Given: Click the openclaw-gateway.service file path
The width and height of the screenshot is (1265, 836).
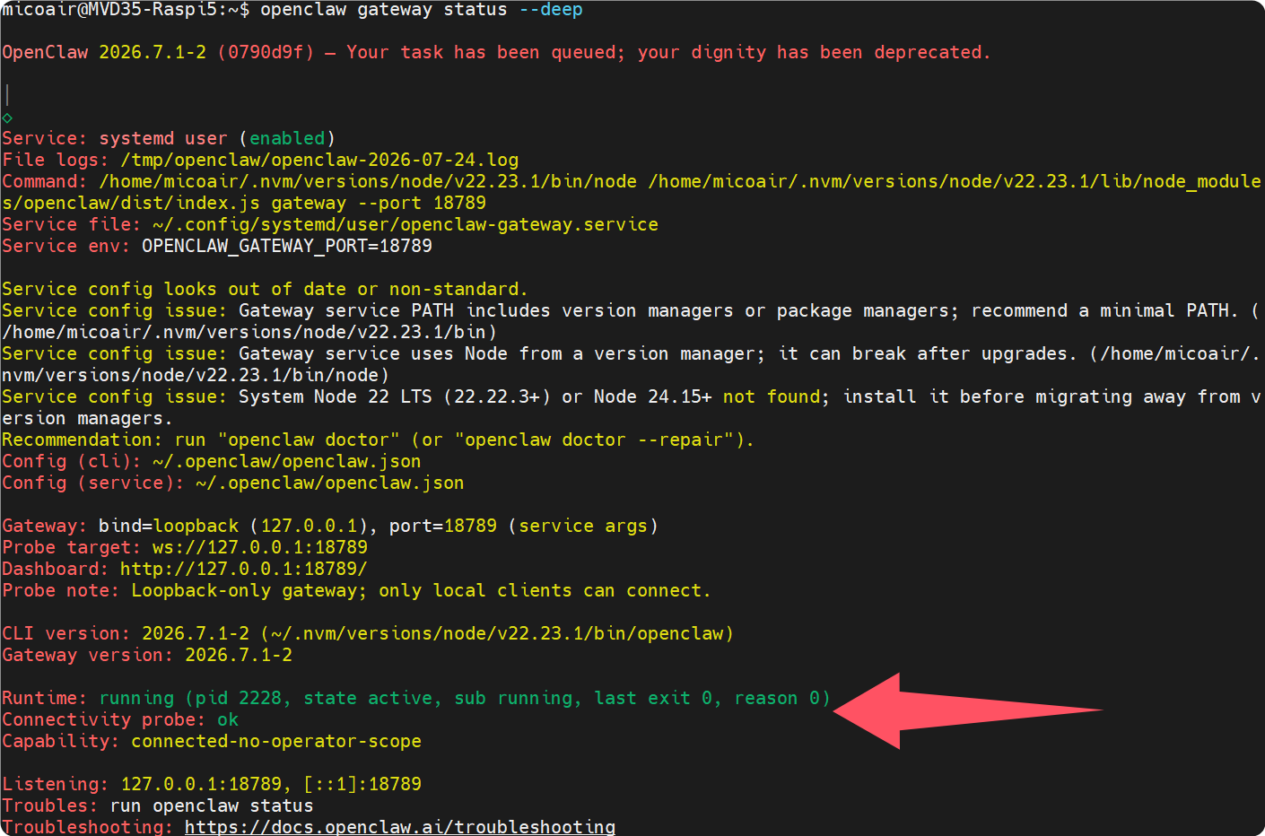Looking at the screenshot, I should [406, 225].
